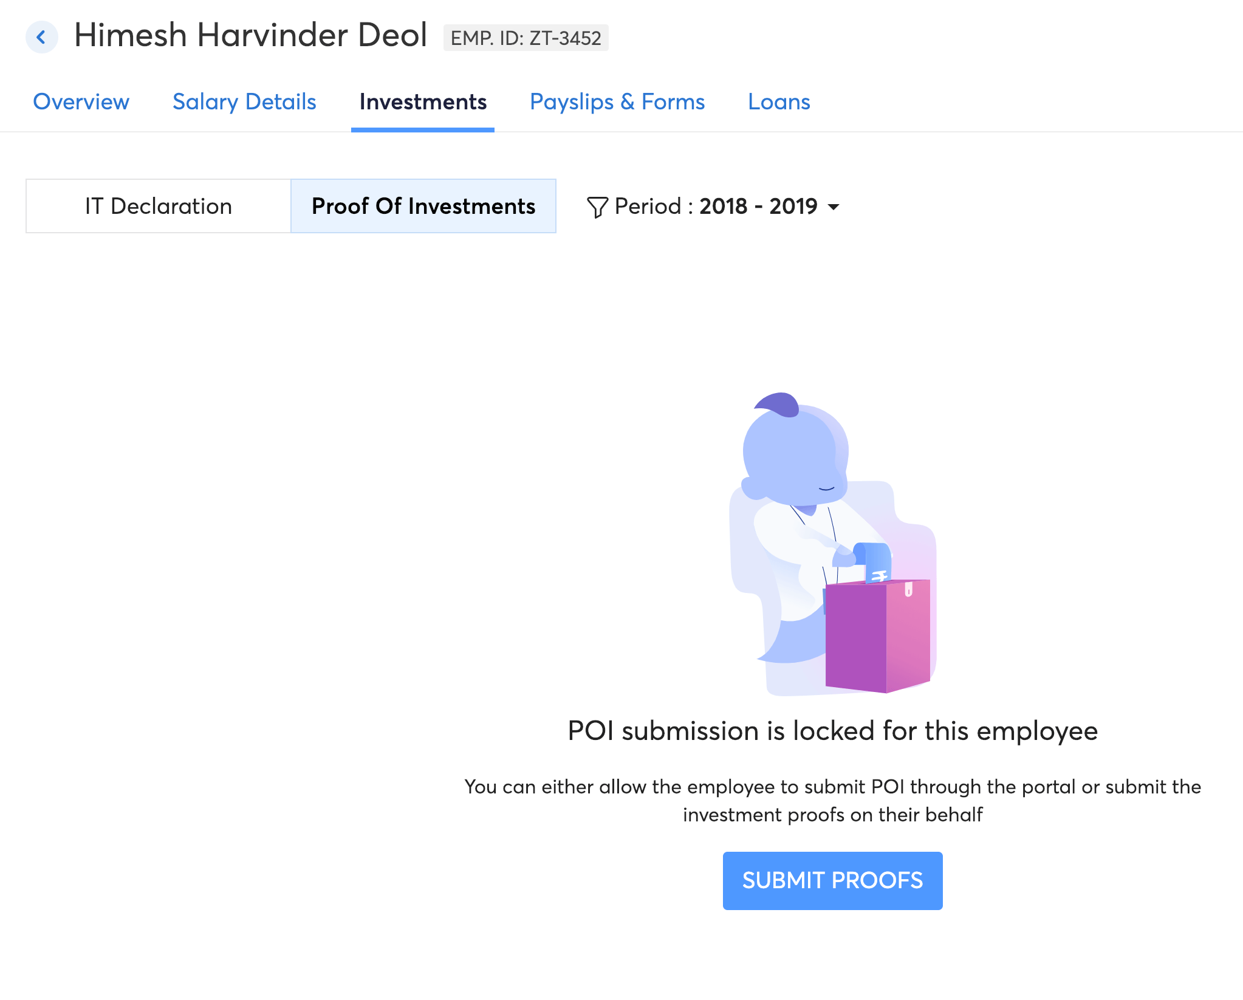
Task: Click the funnel filter icon
Action: pos(597,207)
